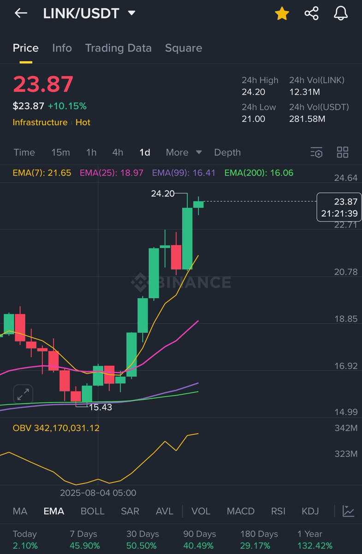
Task: Tap the Today 2.10% performance
Action: pos(24,540)
